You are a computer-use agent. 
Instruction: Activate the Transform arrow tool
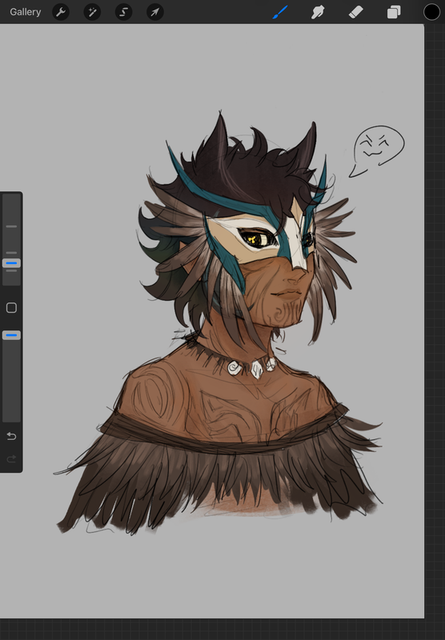(155, 12)
